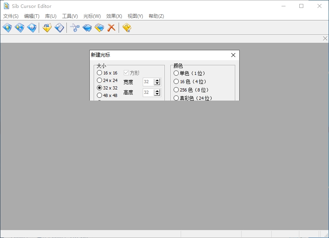Close the 新建光标 dialog

point(233,55)
